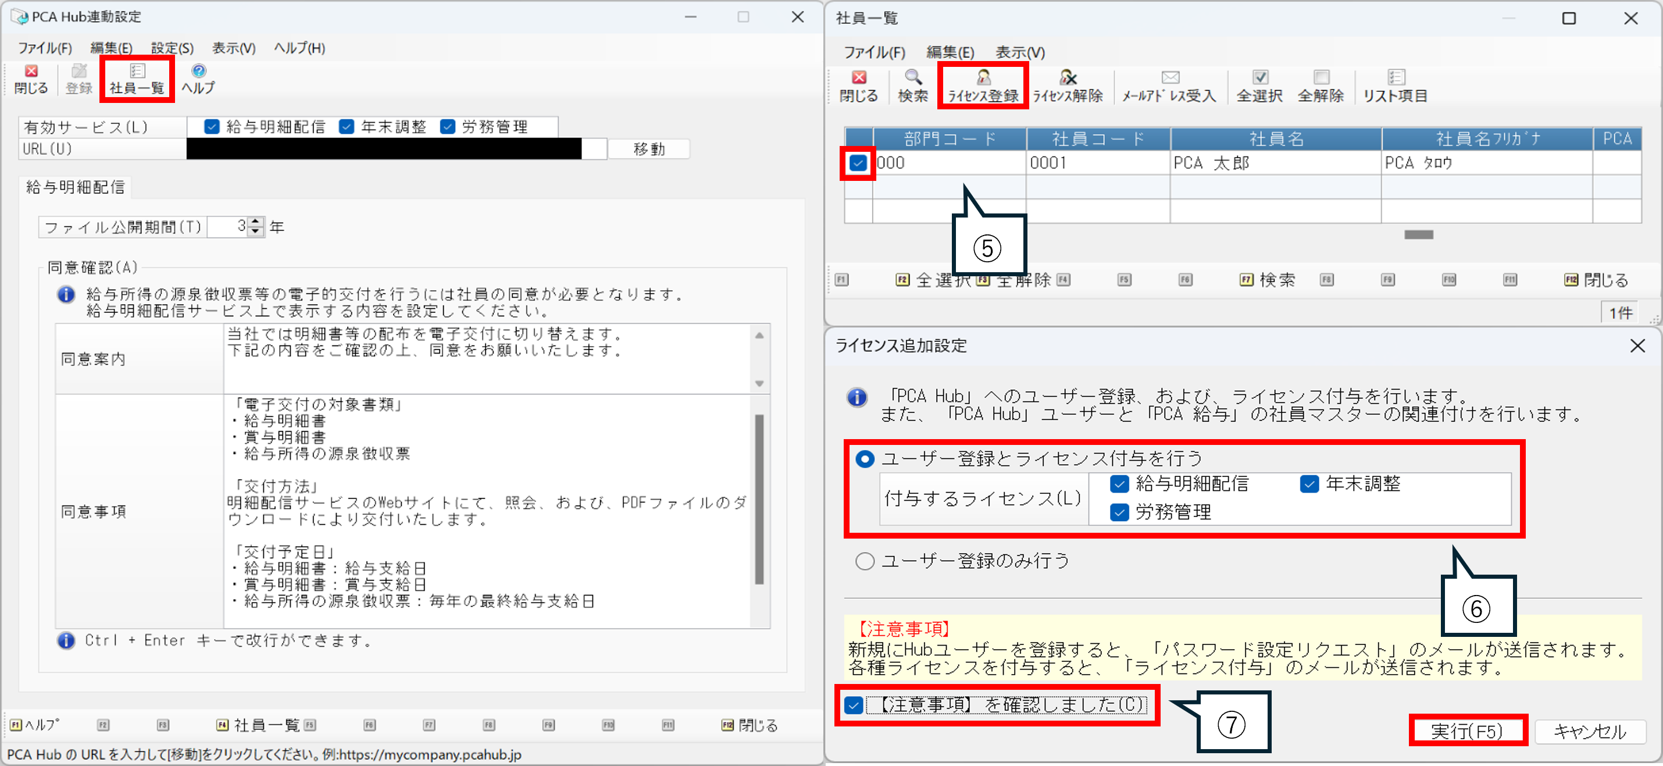
Task: Click F2 全選択 function key in 社員一覧
Action: pyautogui.click(x=933, y=280)
